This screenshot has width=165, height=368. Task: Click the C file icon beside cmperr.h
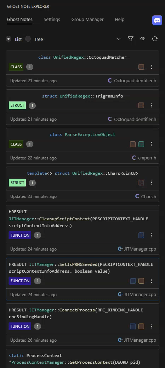pyautogui.click(x=134, y=158)
